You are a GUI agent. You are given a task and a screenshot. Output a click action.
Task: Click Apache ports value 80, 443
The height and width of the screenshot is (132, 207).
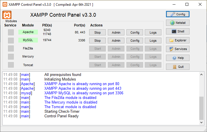point(80,32)
